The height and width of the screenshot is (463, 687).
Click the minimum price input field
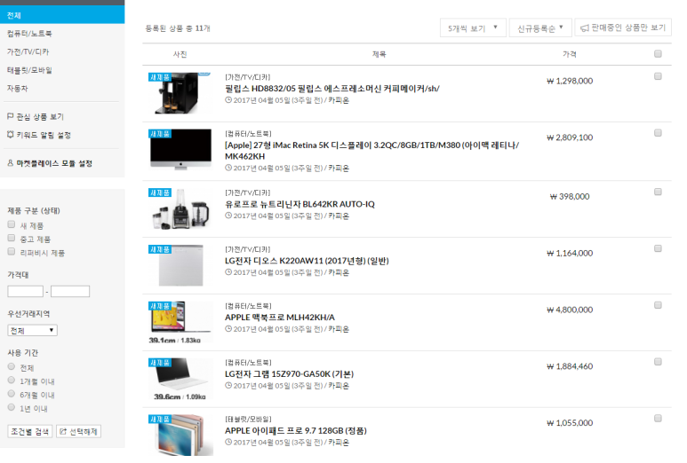coord(26,291)
